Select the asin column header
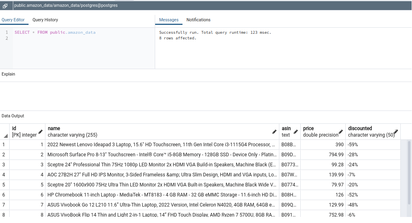 point(290,132)
